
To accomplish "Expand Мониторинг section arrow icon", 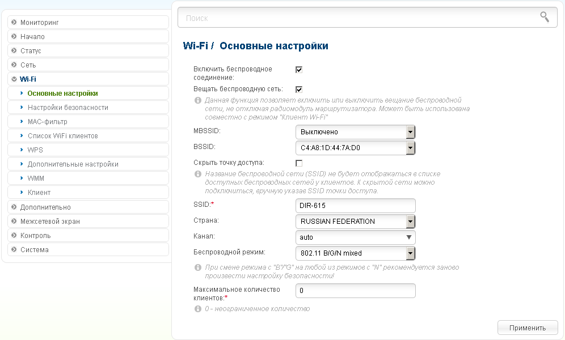I will (14, 23).
